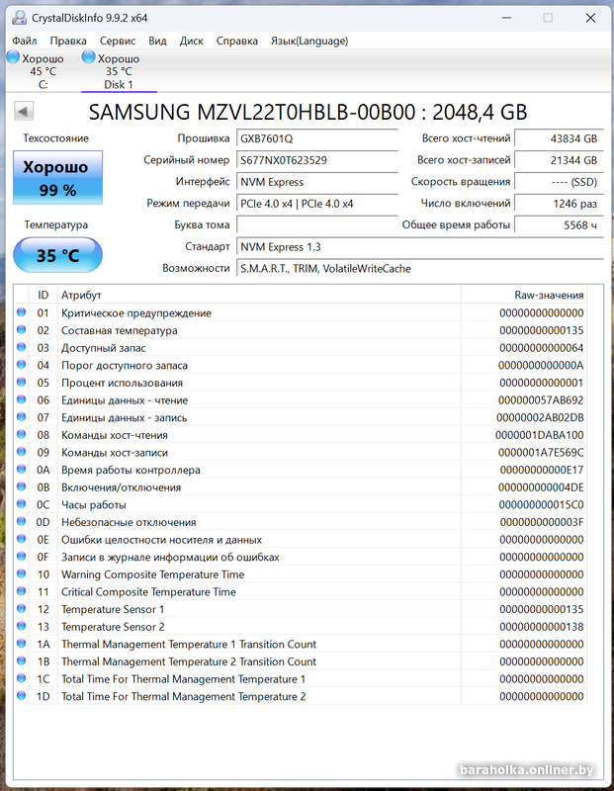Click status dot for attribute 1A row

coord(21,644)
